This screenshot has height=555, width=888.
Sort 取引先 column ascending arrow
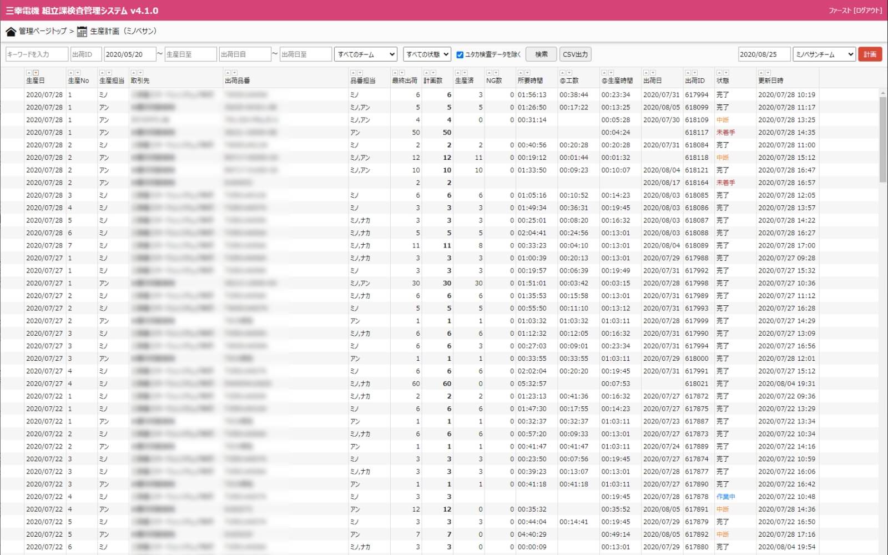133,73
